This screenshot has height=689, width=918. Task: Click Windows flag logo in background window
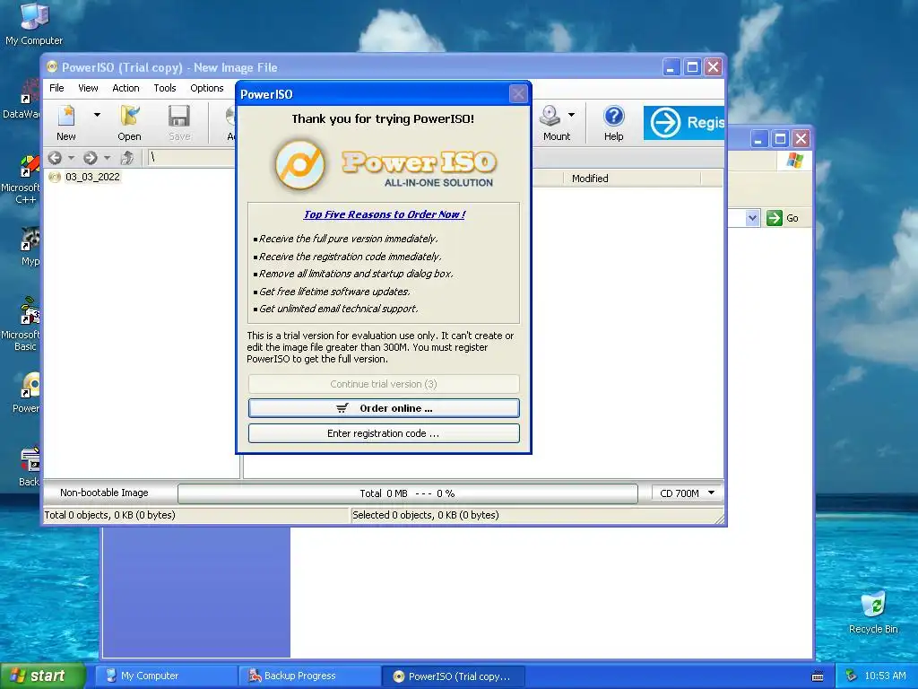pyautogui.click(x=794, y=160)
